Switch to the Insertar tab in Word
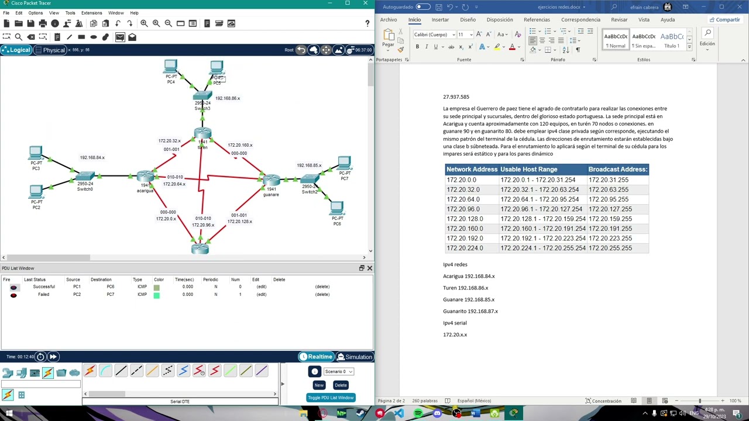The image size is (749, 421). point(440,20)
